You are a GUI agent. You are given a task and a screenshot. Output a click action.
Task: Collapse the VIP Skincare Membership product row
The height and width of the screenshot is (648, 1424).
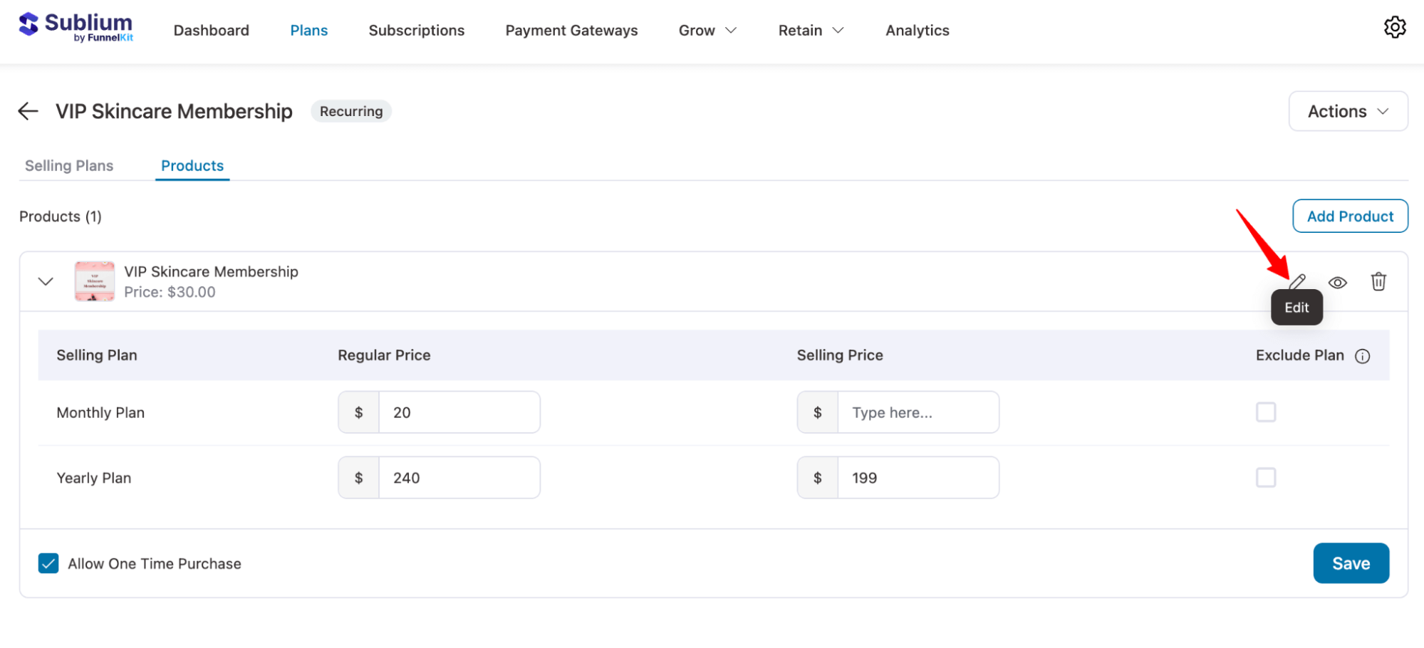tap(45, 281)
